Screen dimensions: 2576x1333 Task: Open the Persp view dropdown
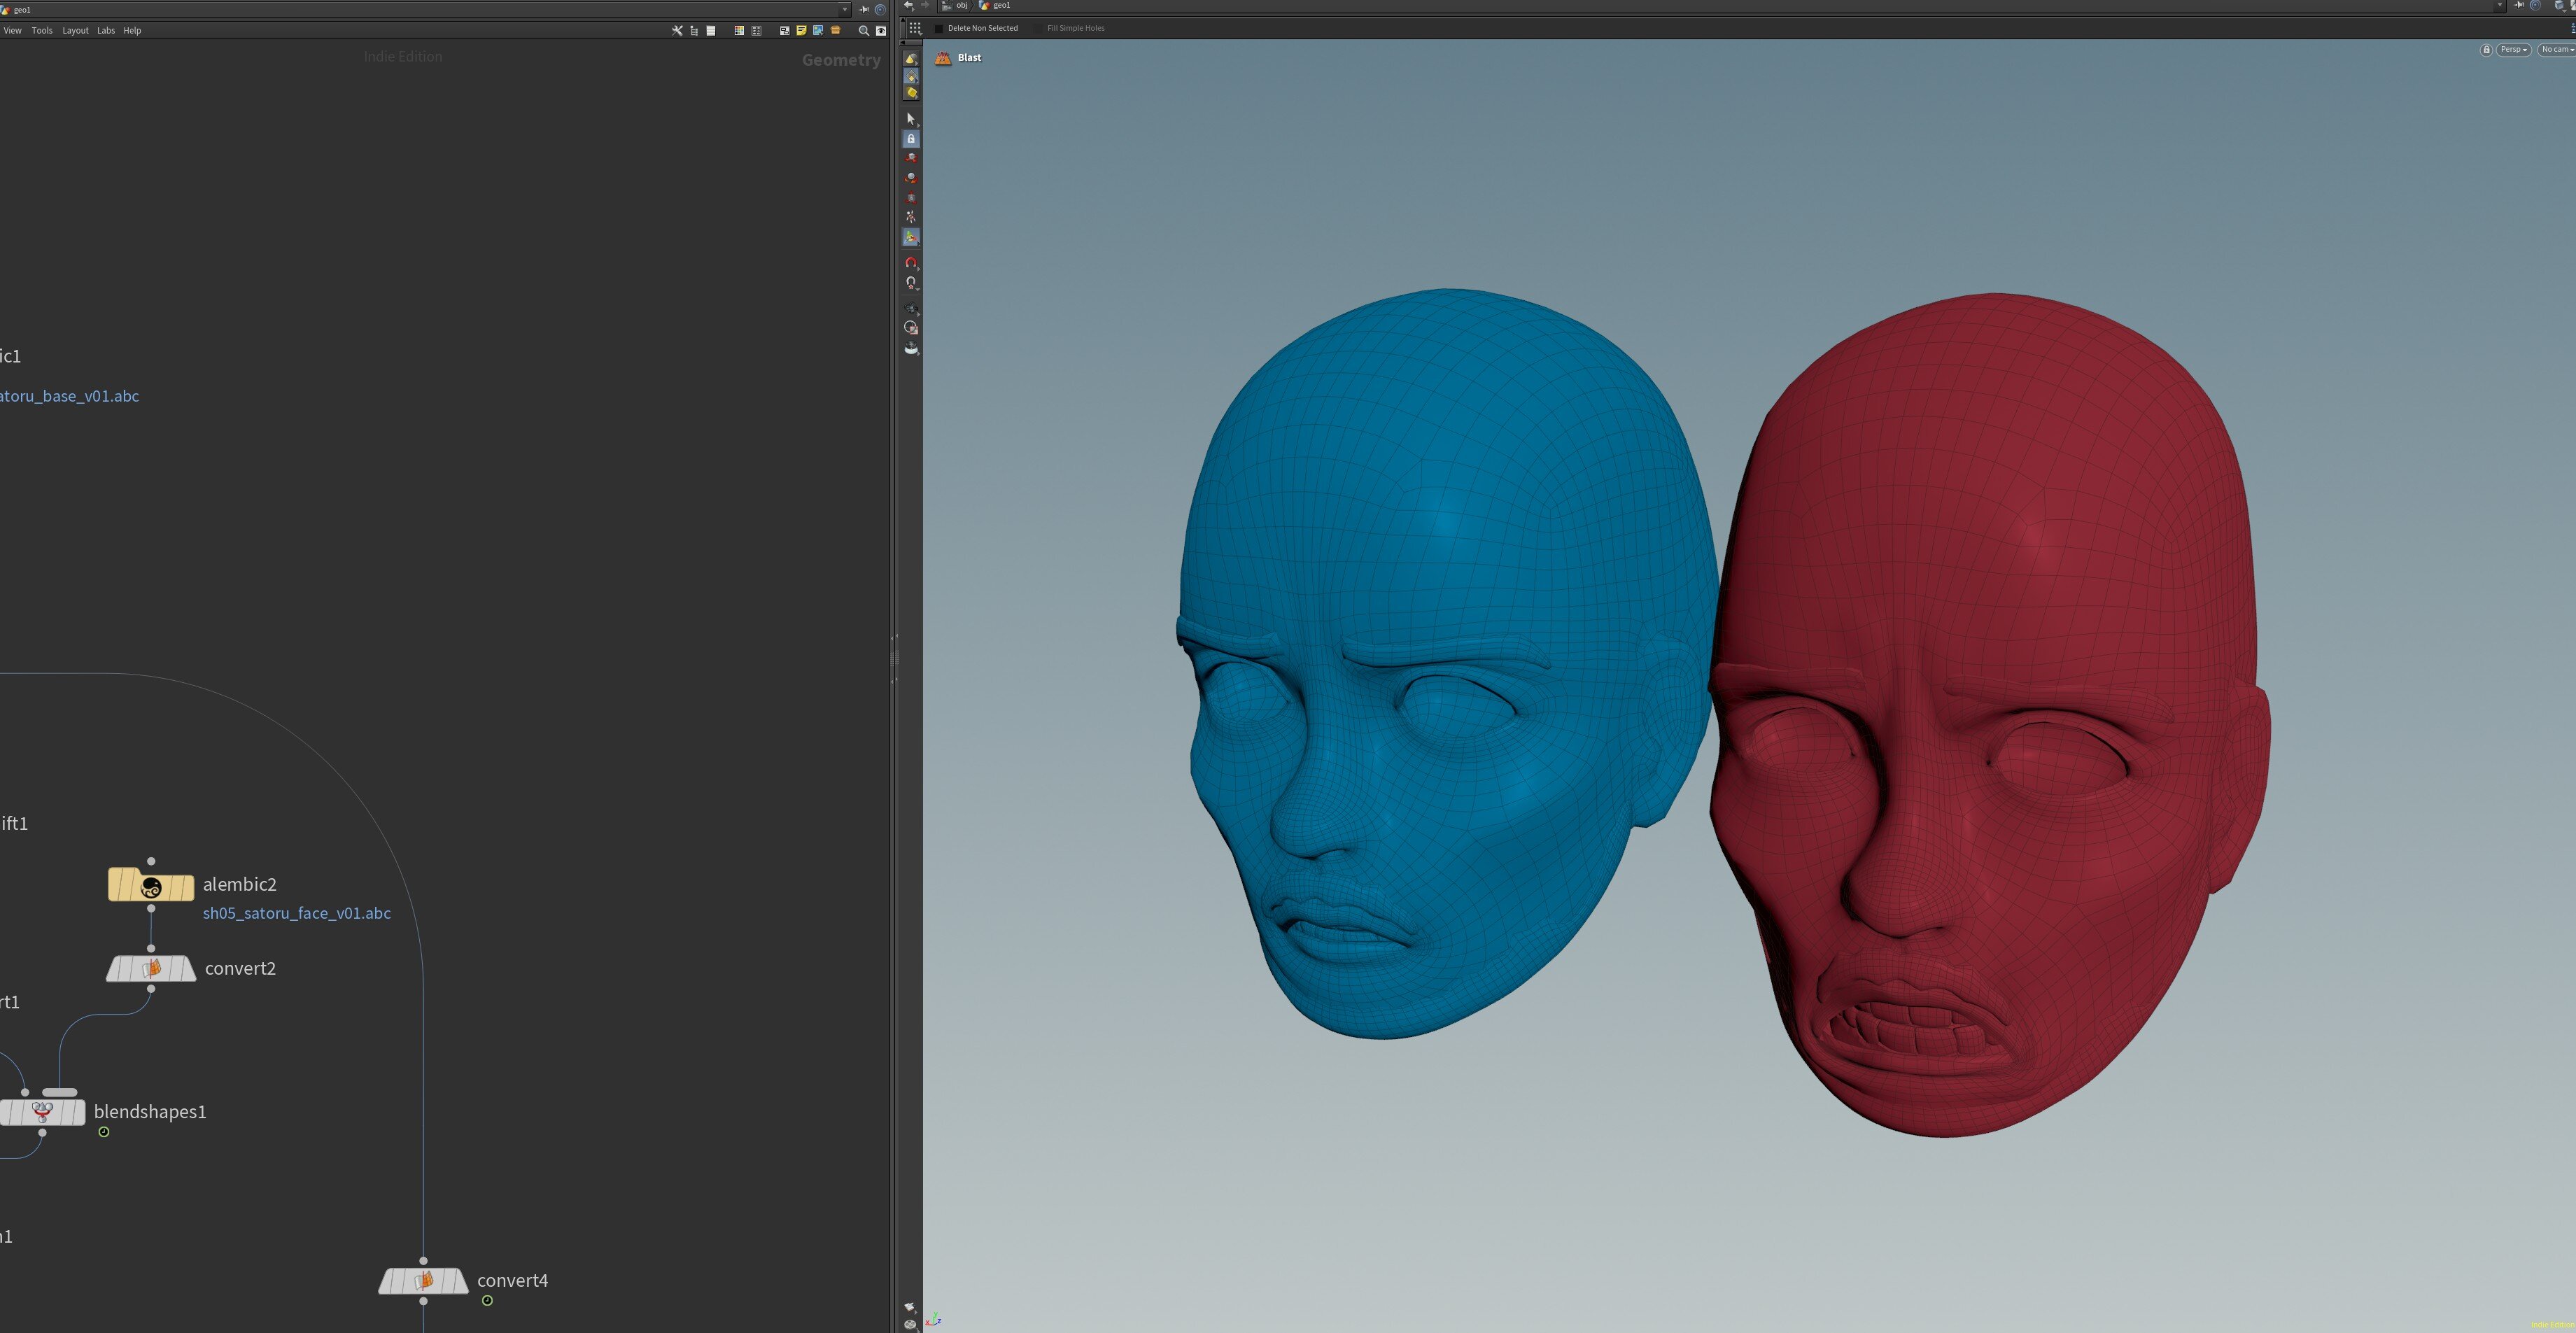[x=2513, y=50]
